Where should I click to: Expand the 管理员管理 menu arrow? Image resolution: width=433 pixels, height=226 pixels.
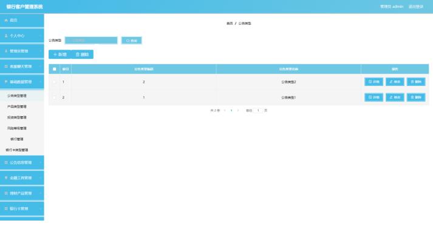pyautogui.click(x=40, y=52)
